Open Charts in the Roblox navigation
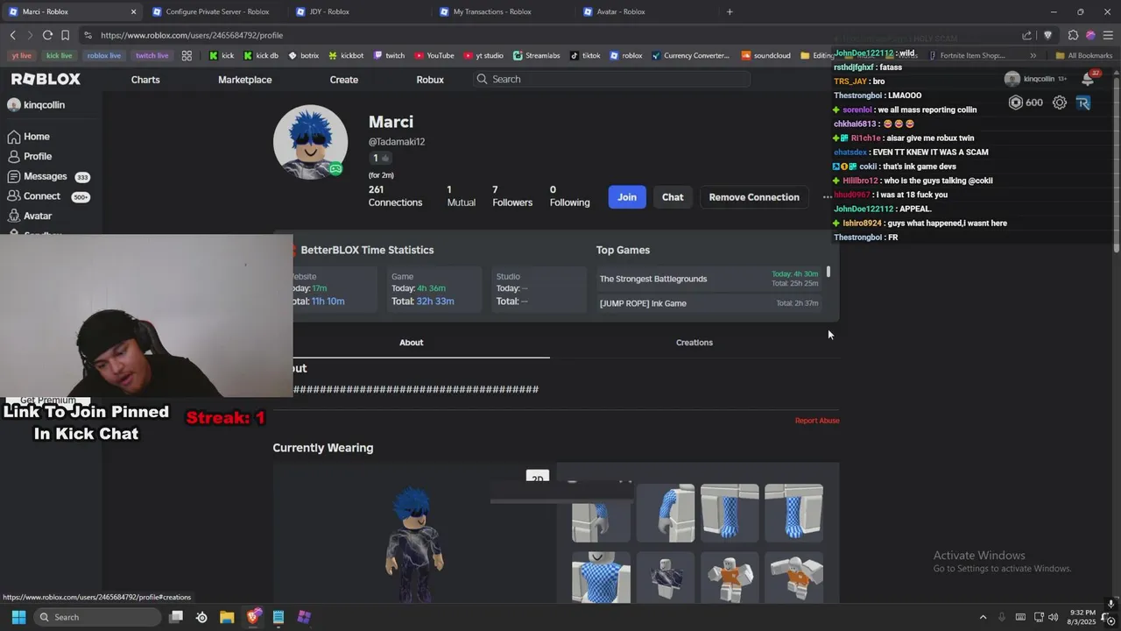 click(145, 80)
